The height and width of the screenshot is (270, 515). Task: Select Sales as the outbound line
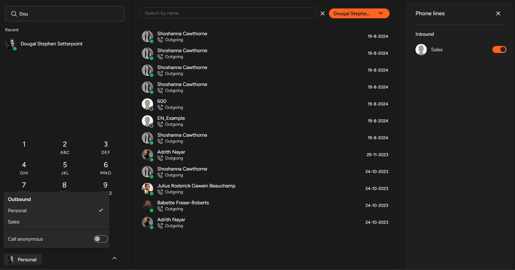click(14, 222)
